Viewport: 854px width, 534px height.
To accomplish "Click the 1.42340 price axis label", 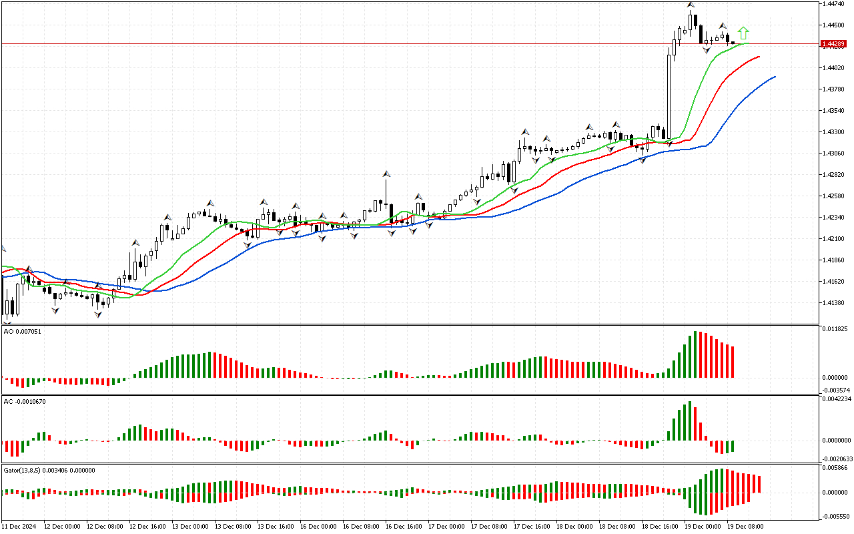I will pyautogui.click(x=833, y=218).
